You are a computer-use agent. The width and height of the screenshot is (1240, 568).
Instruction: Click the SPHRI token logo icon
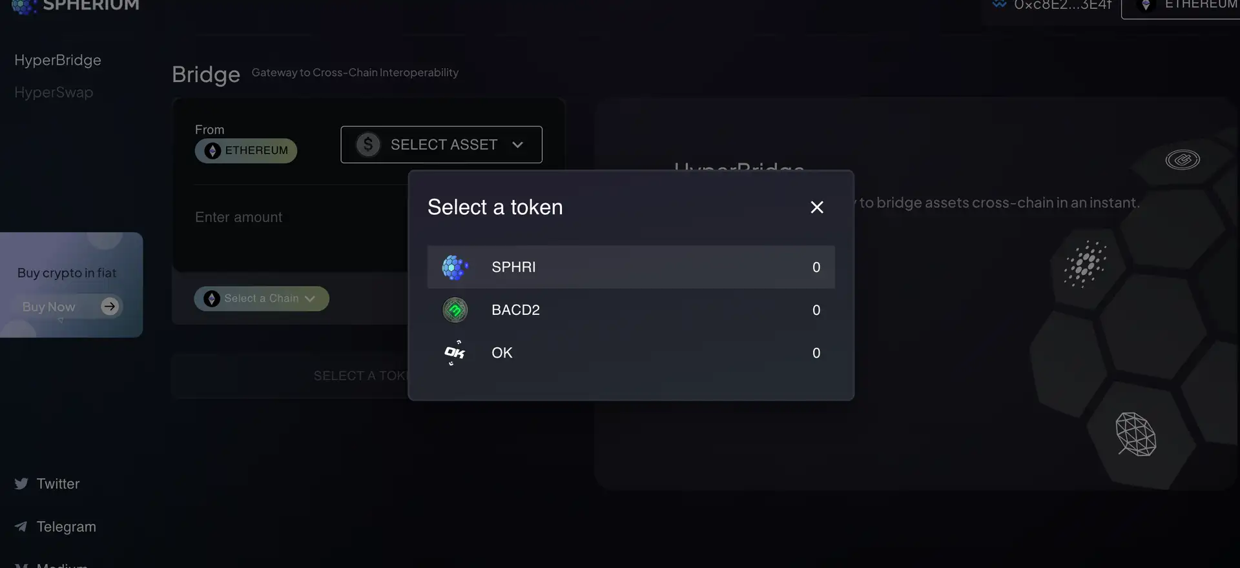click(x=455, y=267)
